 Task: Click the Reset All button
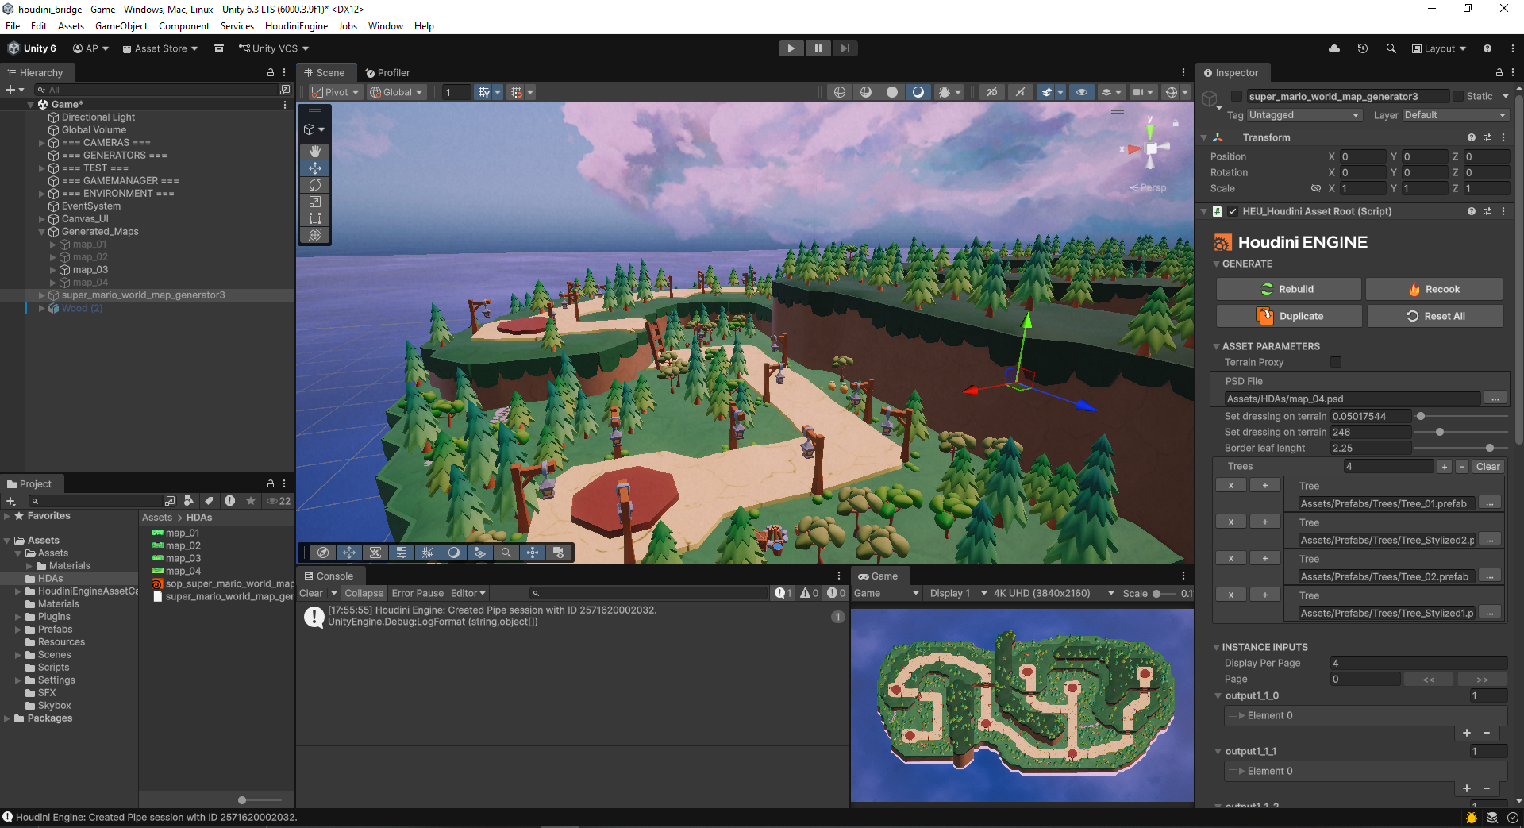pos(1435,316)
